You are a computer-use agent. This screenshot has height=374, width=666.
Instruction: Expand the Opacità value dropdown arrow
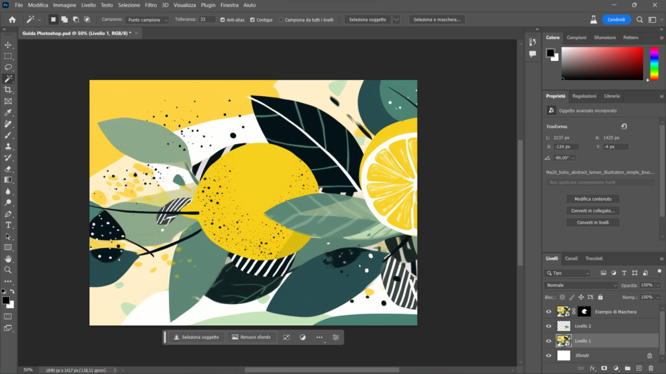click(658, 285)
